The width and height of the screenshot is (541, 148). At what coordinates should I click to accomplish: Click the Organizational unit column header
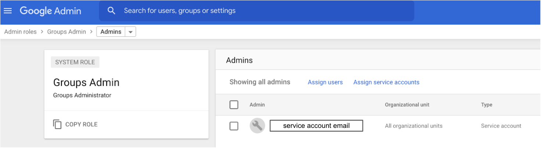coord(407,105)
